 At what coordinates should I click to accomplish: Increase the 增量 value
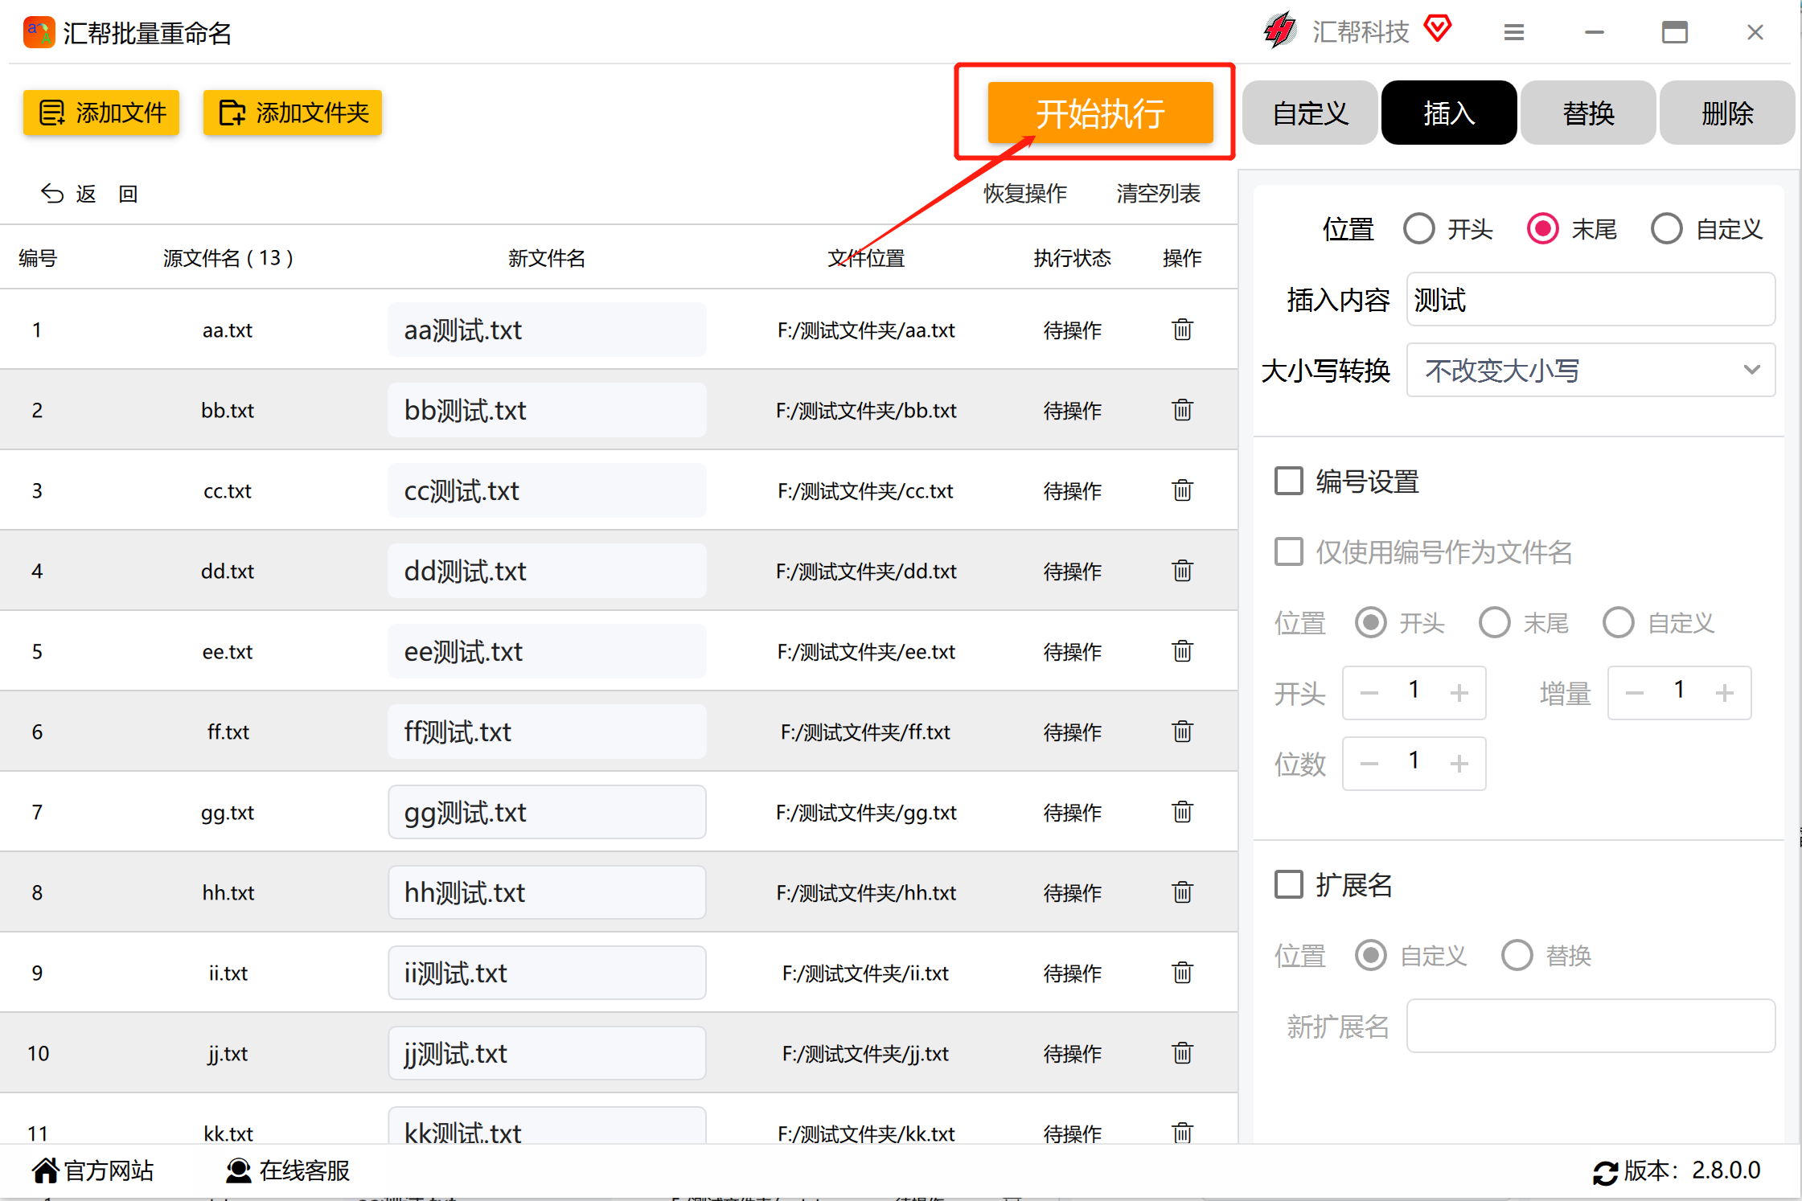[x=1725, y=693]
